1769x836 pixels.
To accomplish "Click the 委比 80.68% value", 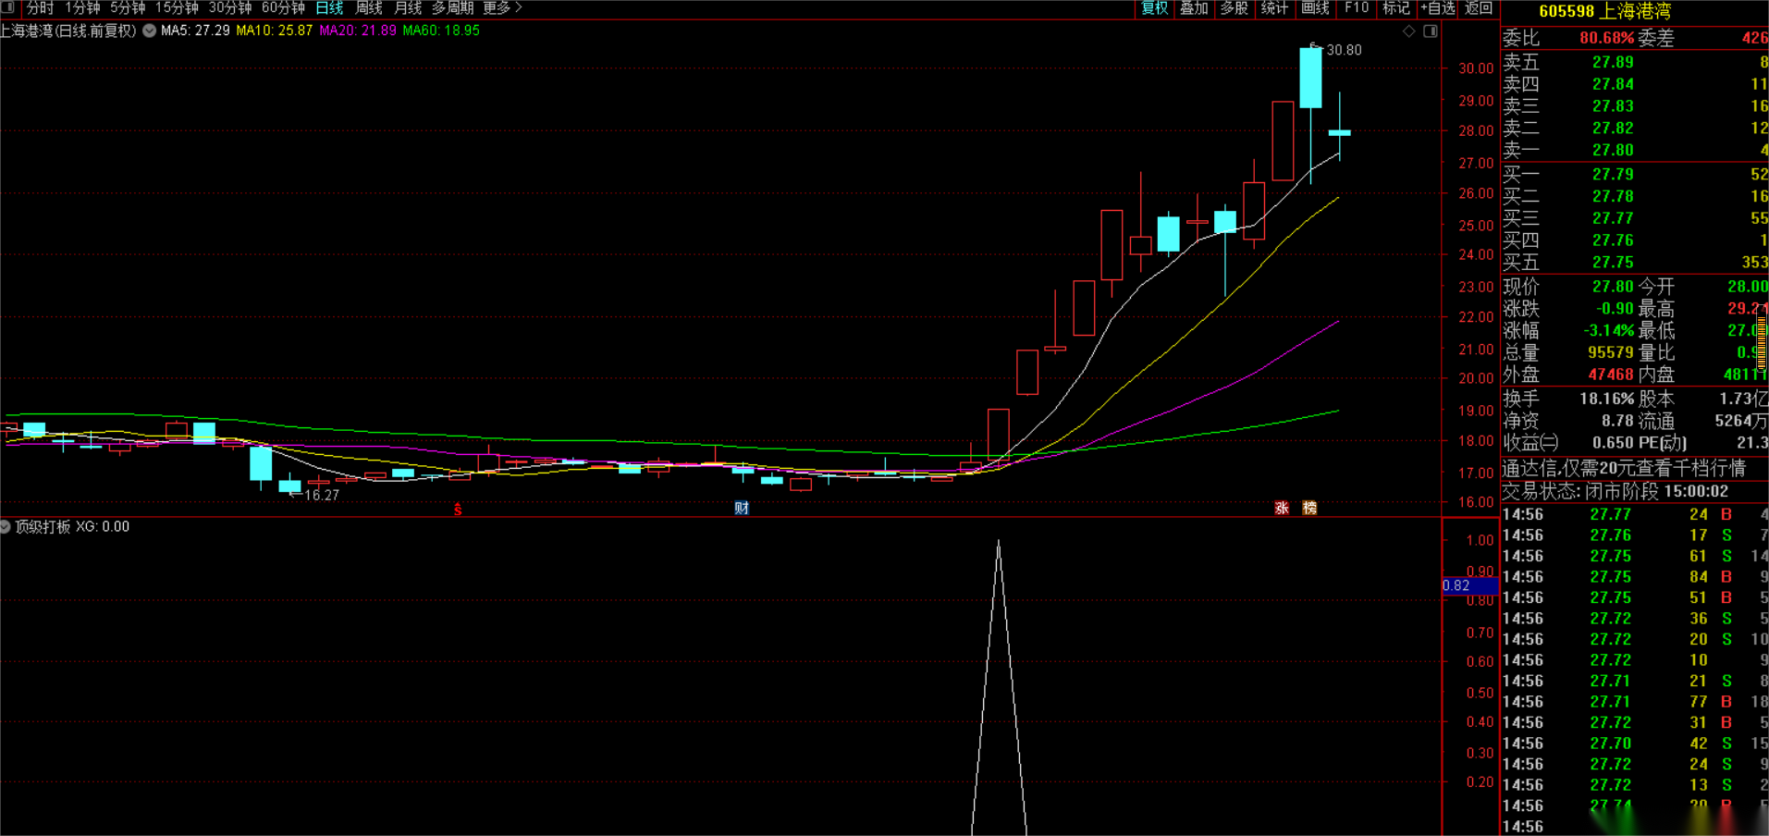I will click(1606, 39).
